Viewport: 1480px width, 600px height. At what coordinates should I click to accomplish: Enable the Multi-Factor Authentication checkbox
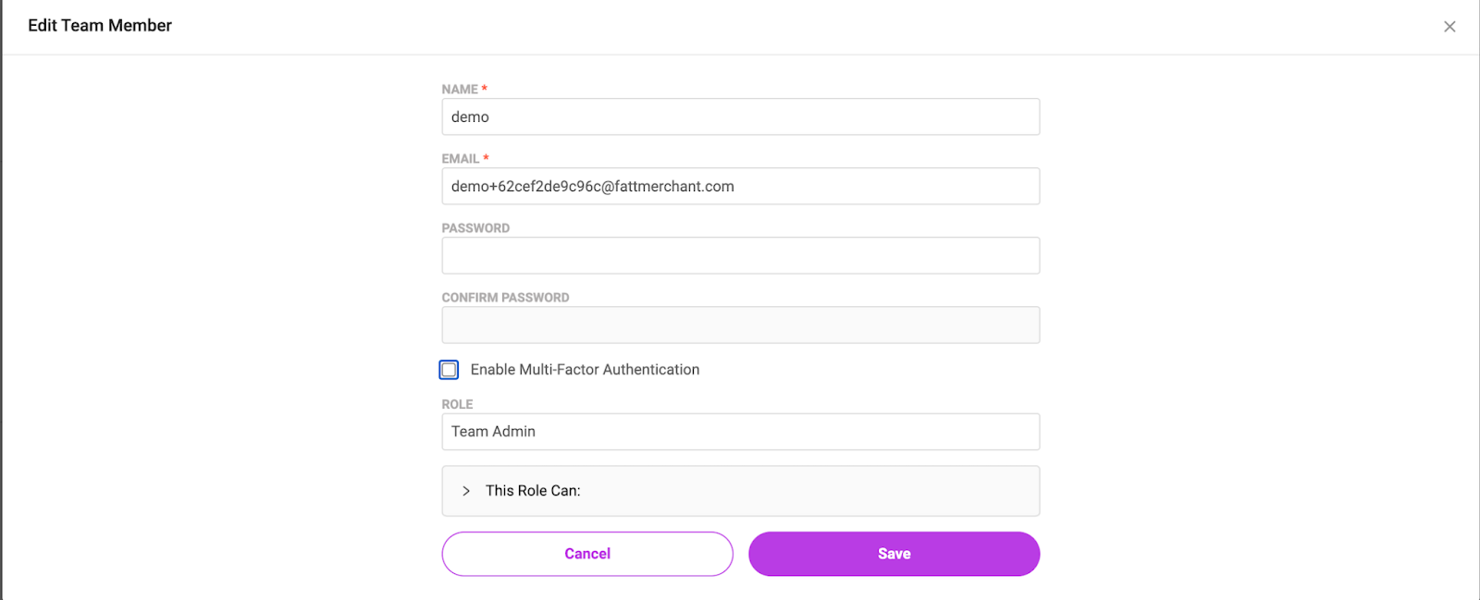pyautogui.click(x=449, y=370)
